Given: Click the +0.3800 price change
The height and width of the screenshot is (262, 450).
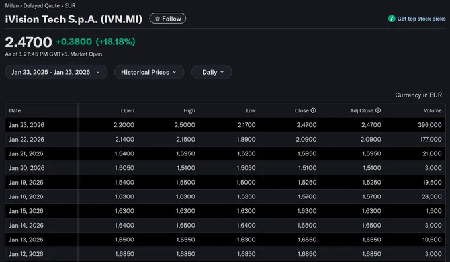Looking at the screenshot, I should [x=73, y=42].
